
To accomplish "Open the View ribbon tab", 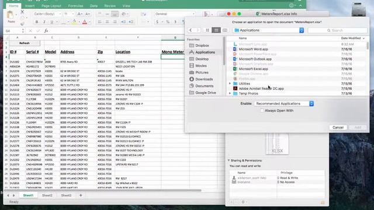I will point(126,6).
